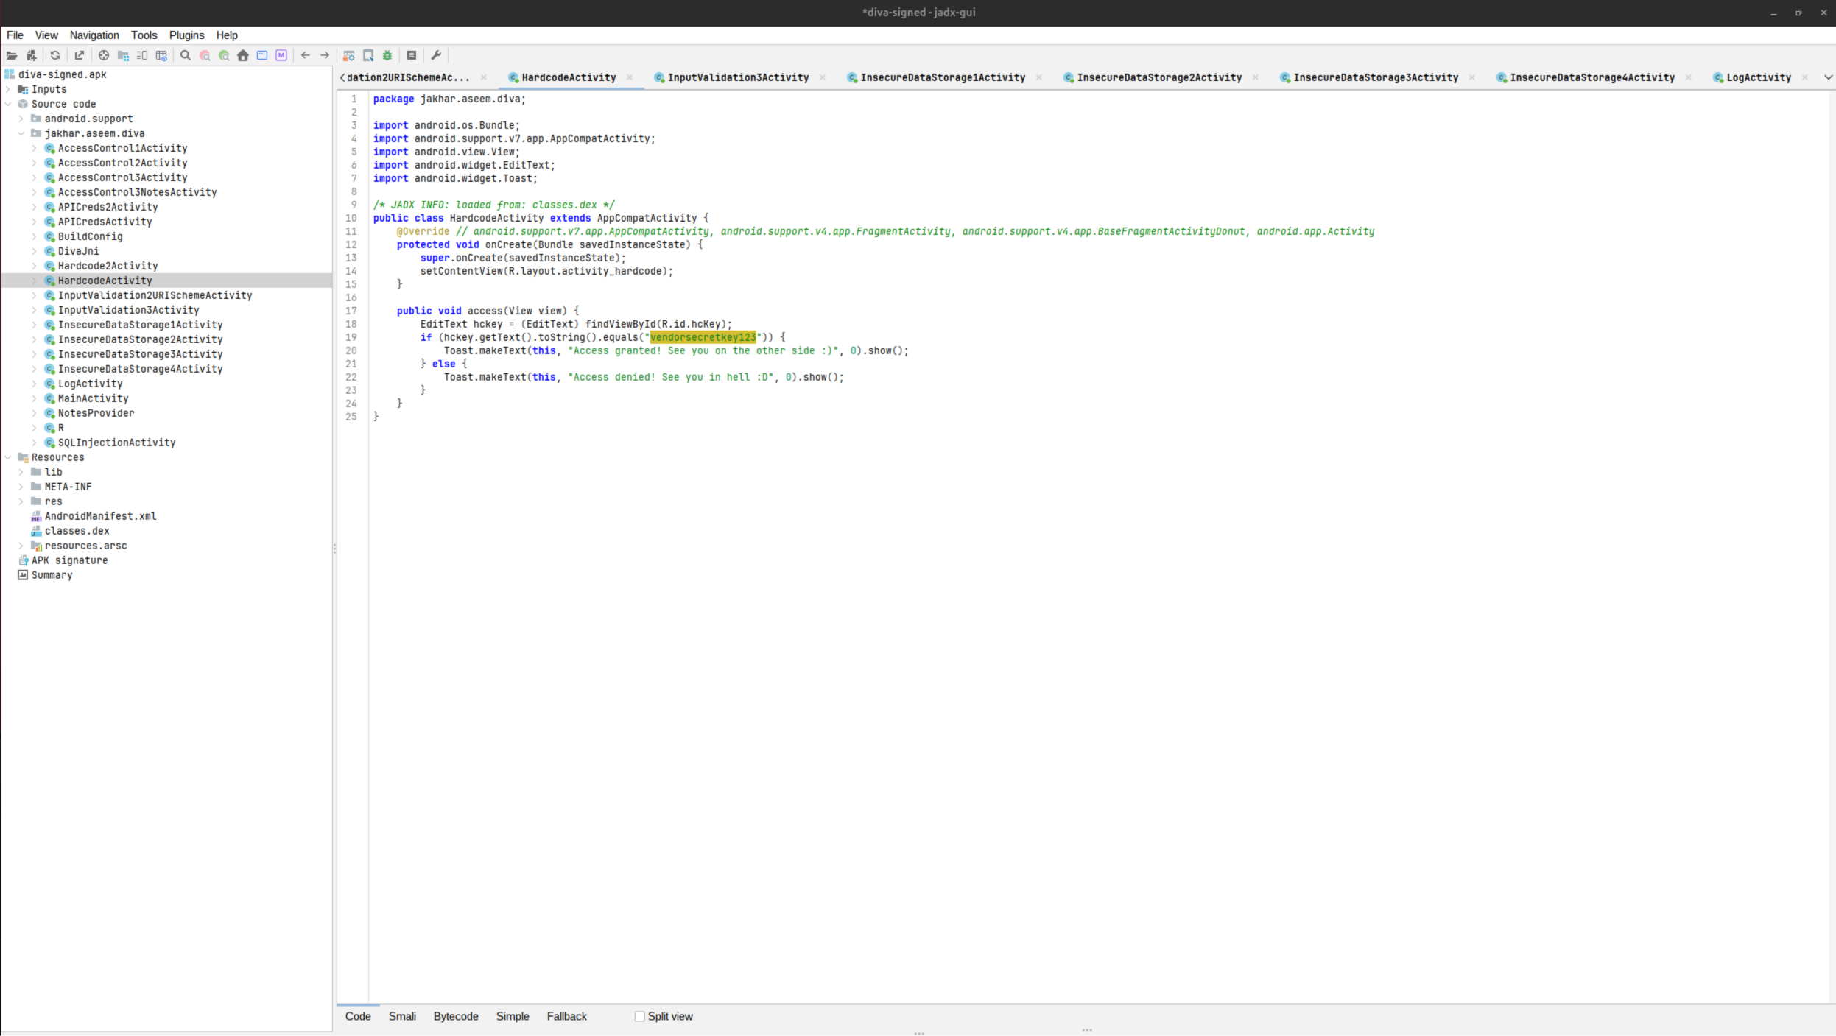Select DivaJni class in tree
This screenshot has width=1836, height=1036.
coord(78,251)
